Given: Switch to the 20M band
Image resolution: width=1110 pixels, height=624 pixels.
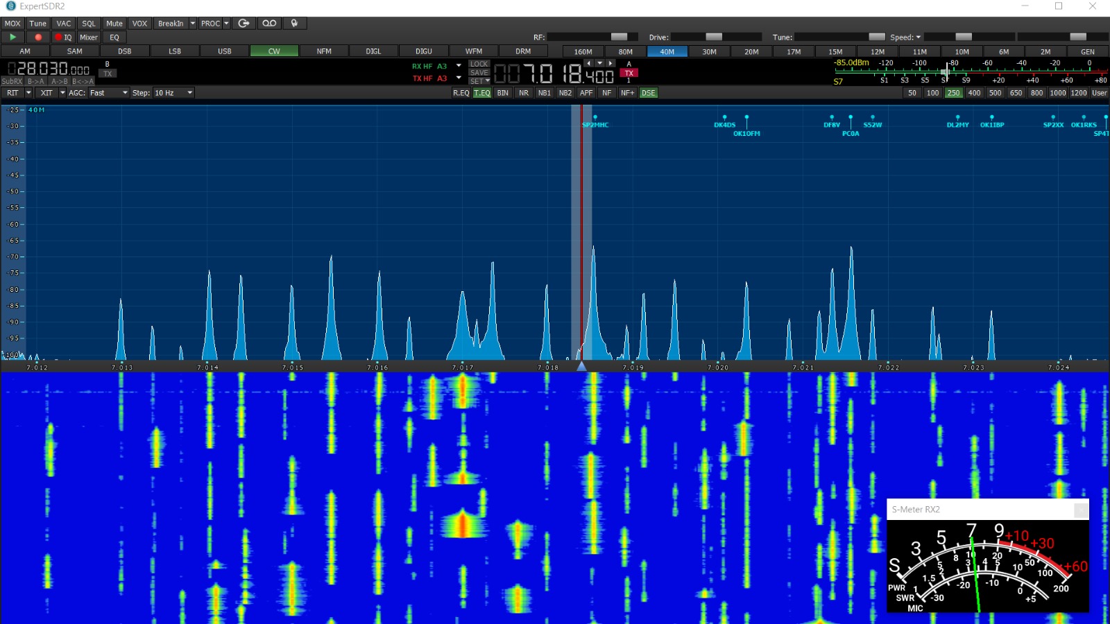Looking at the screenshot, I should pos(751,52).
